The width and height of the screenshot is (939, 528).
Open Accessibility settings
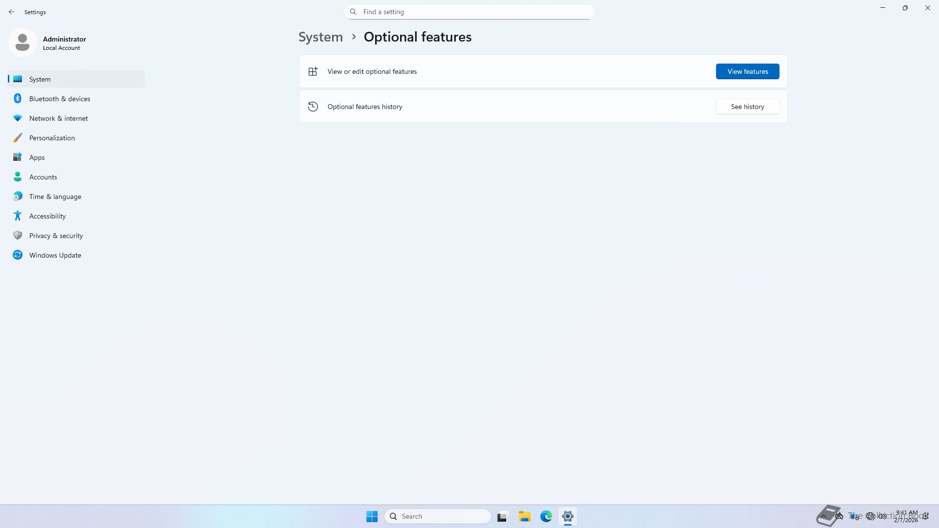[47, 216]
